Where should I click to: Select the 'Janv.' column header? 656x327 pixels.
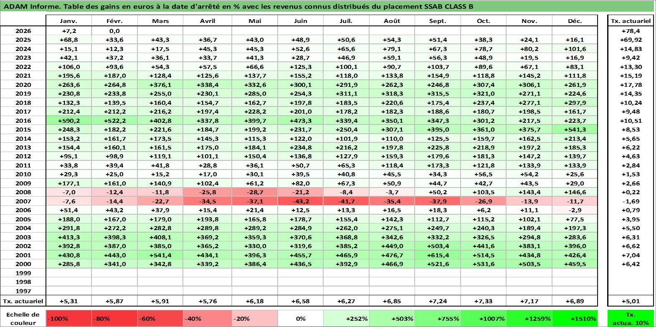point(69,21)
